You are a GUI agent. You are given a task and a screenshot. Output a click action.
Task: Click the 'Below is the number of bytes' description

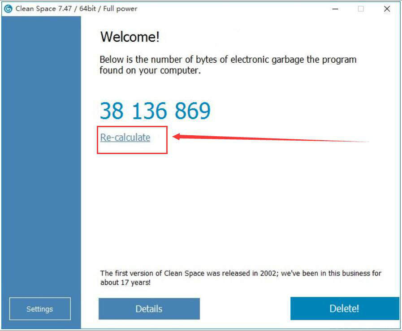tap(228, 65)
